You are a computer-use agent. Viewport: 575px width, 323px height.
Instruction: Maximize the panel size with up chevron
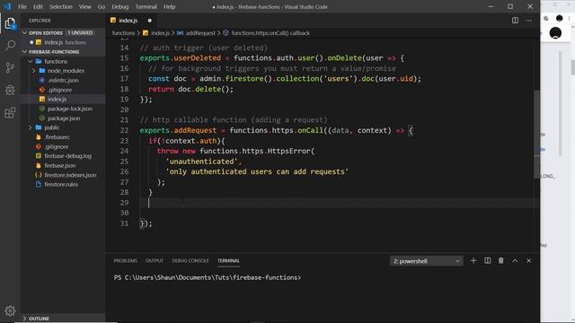coord(515,261)
